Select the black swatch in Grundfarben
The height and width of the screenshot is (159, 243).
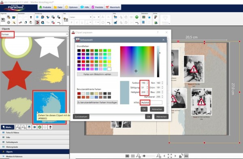tap(79, 51)
